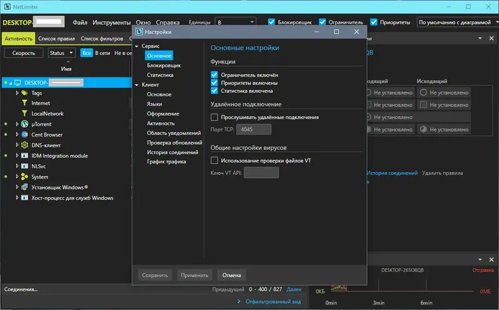Click the Установщик Windows icon
The width and height of the screenshot is (499, 310).
(24, 187)
